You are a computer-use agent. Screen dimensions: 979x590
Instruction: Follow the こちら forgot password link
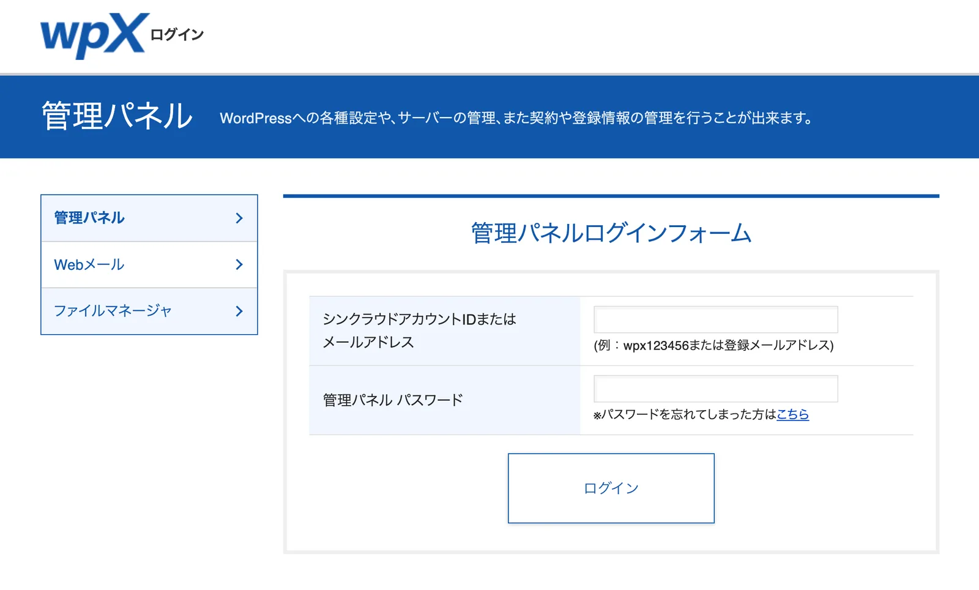[x=792, y=414]
